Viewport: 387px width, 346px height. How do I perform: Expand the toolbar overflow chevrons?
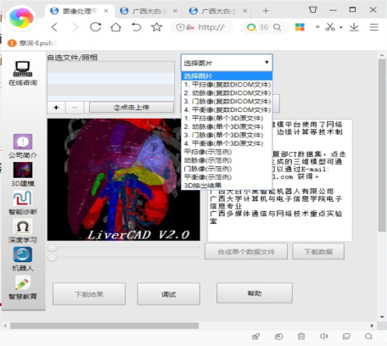tap(317, 27)
